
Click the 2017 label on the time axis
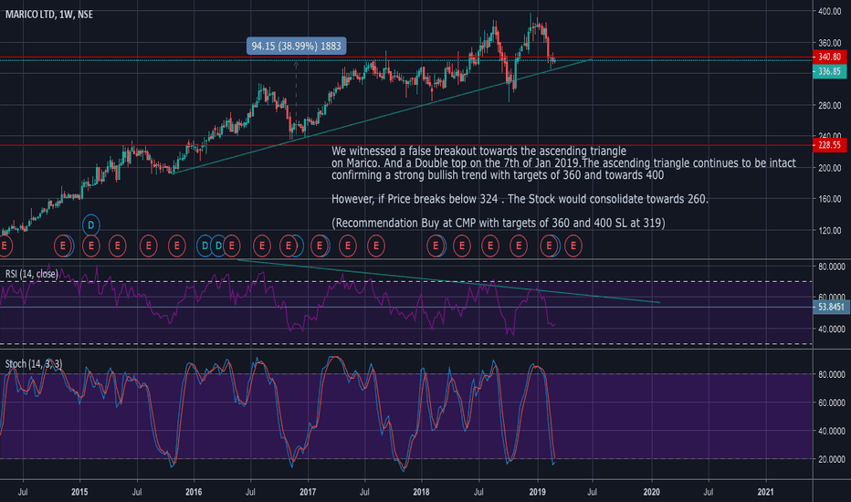pos(308,492)
